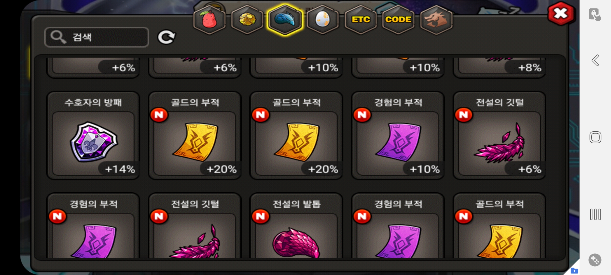Viewport: 611px width, 275px height.
Task: Tap the Android home button
Action: (595, 137)
